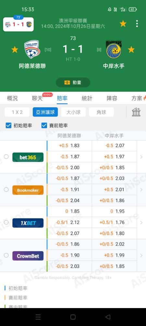Expand 1XBET odds details chevron
This screenshot has height=326, width=146.
[x=141, y=222]
